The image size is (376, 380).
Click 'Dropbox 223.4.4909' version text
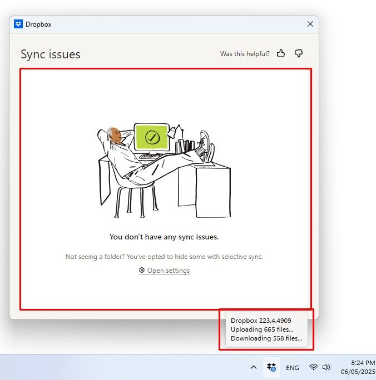(261, 321)
